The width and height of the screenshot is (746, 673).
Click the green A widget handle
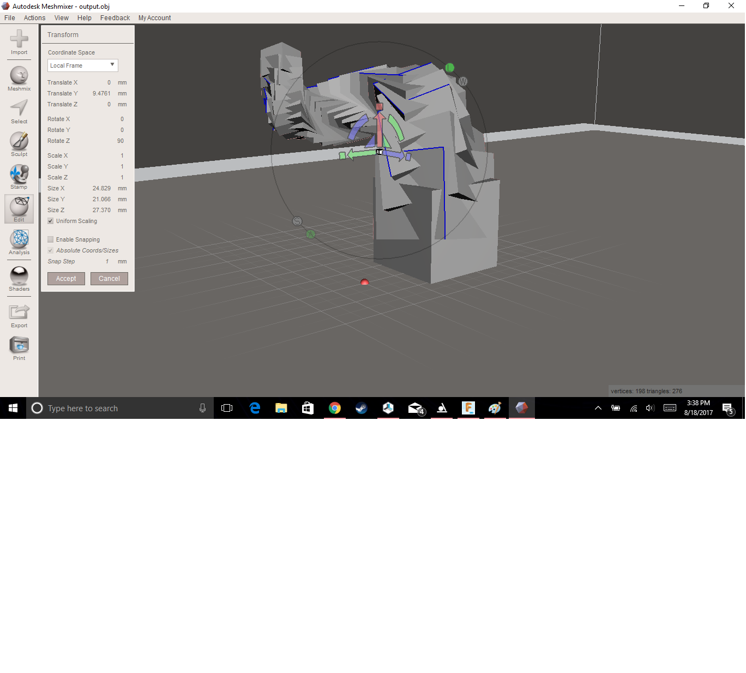tap(310, 234)
